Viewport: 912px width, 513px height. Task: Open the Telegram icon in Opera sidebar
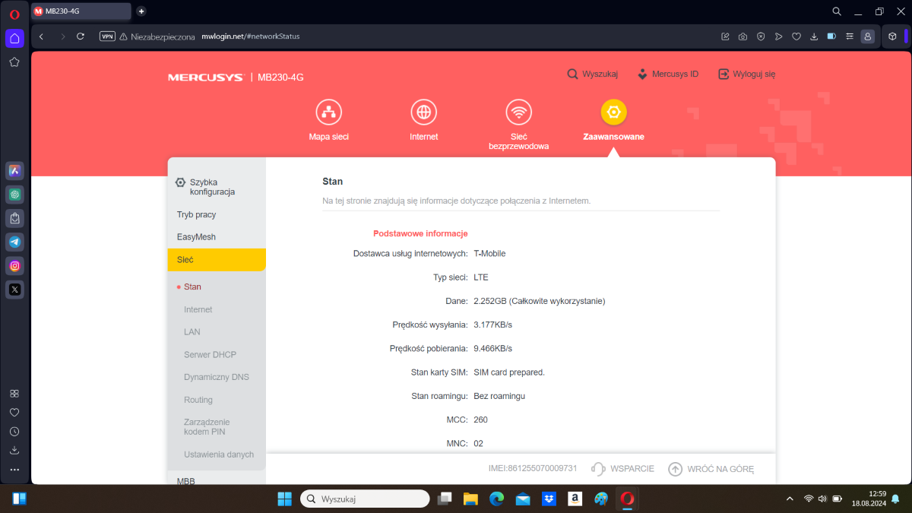pos(14,242)
